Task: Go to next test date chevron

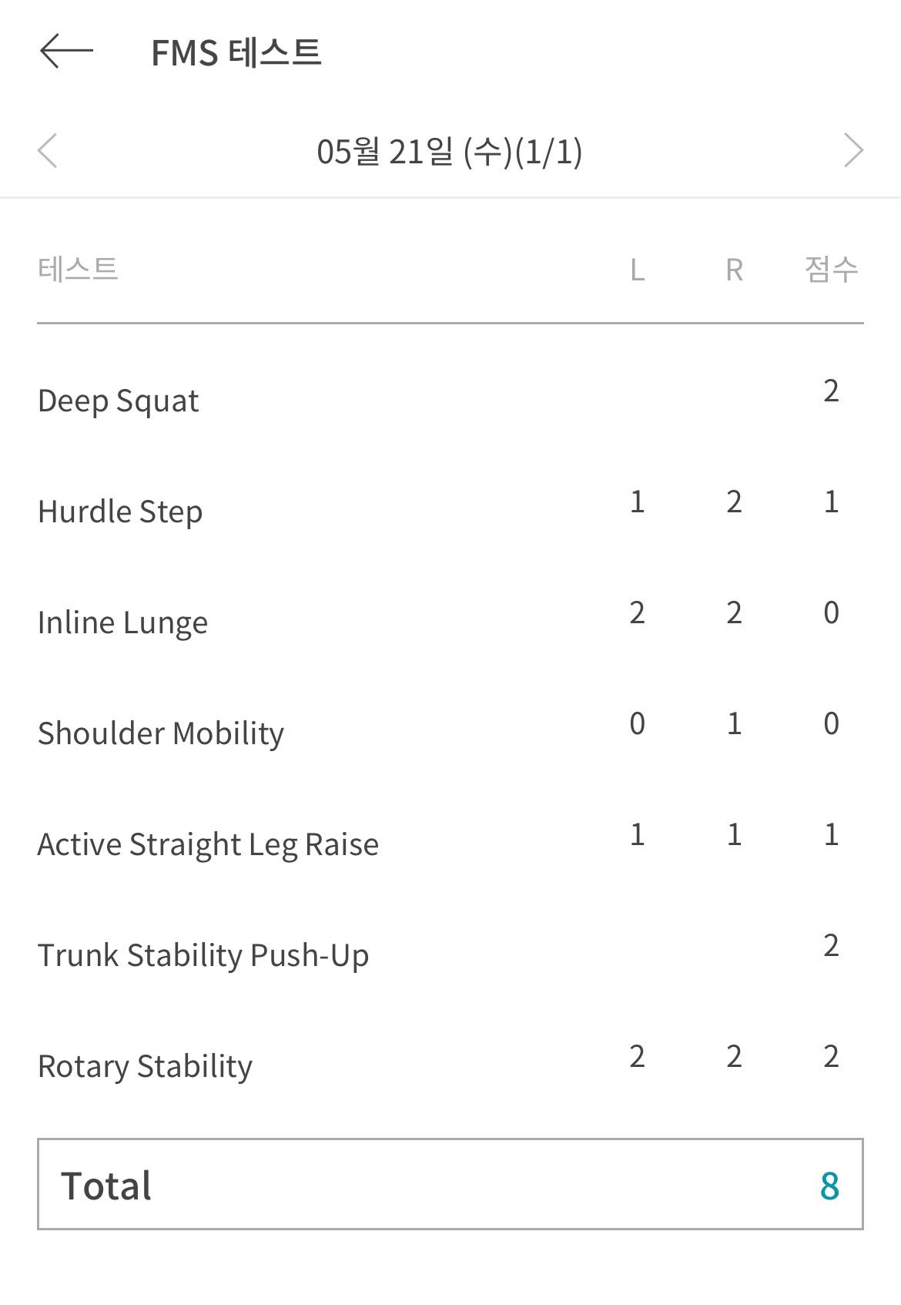Action: tap(853, 150)
